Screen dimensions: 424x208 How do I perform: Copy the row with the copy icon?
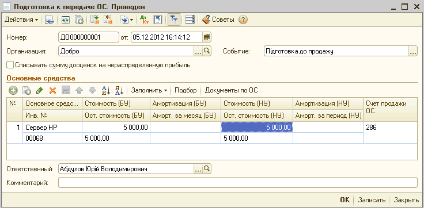tap(26, 90)
